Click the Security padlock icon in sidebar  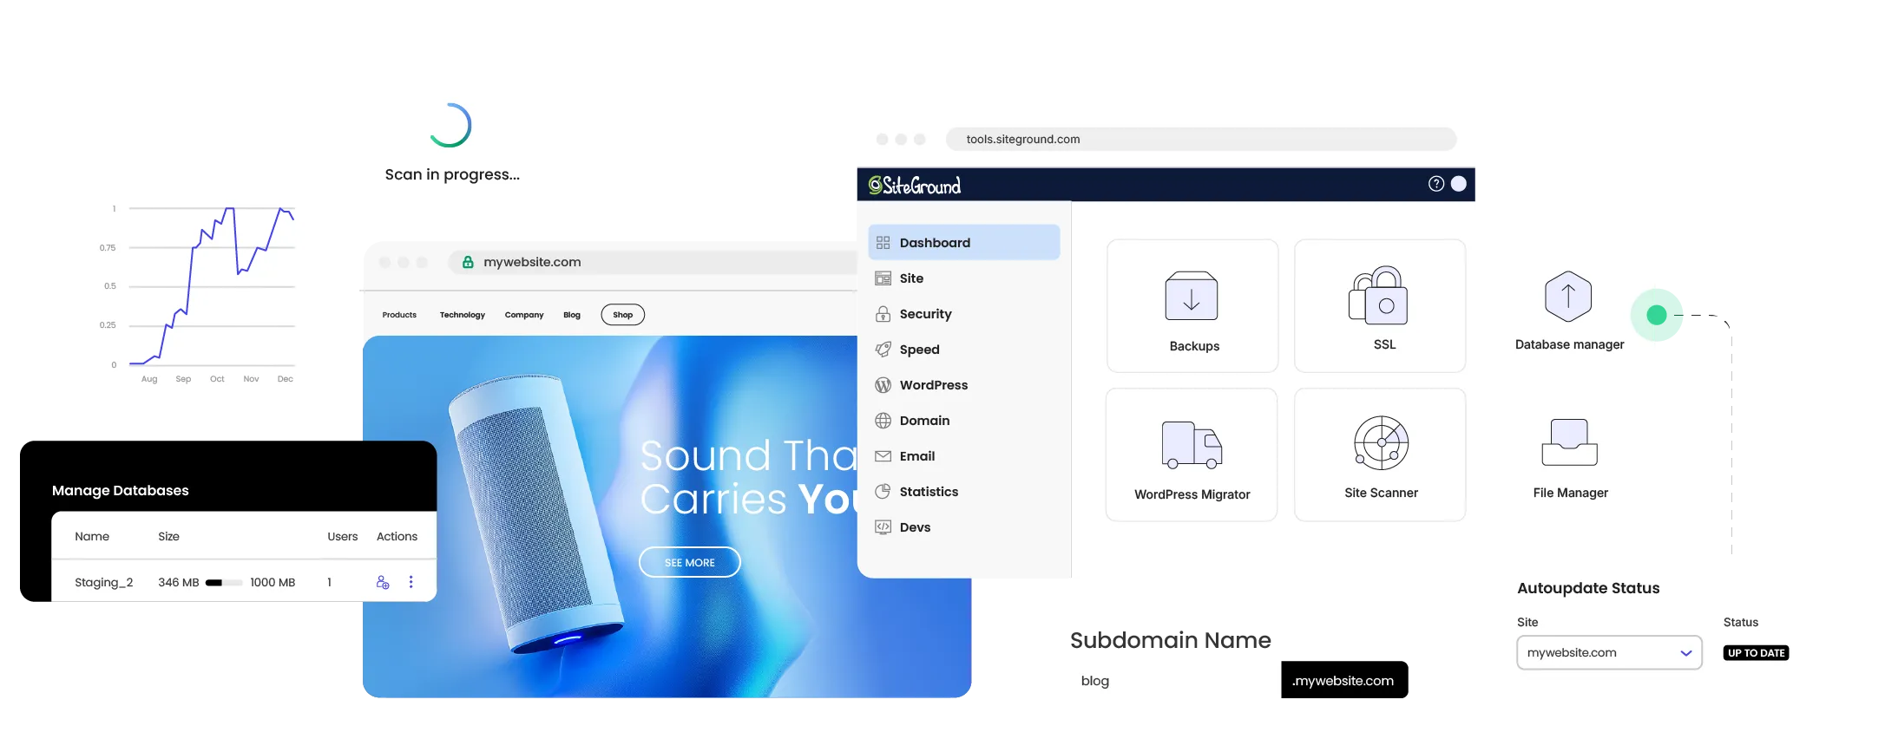883,314
